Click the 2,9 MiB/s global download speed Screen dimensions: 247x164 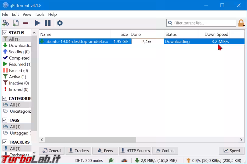click(158, 160)
